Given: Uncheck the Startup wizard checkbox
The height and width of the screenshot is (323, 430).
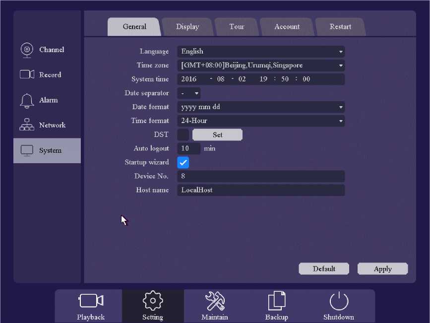Looking at the screenshot, I should tap(183, 162).
